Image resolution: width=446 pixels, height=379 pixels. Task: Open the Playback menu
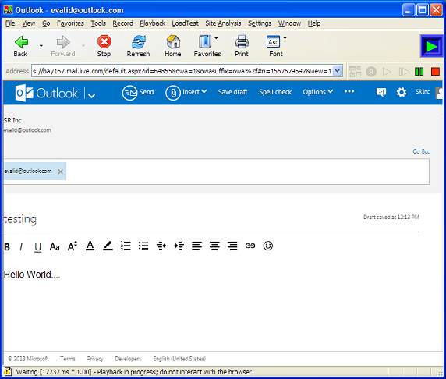tap(153, 23)
